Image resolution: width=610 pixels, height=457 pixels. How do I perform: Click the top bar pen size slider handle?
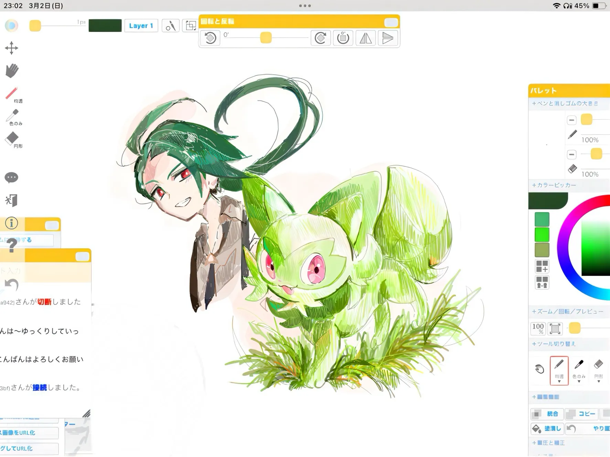(35, 26)
